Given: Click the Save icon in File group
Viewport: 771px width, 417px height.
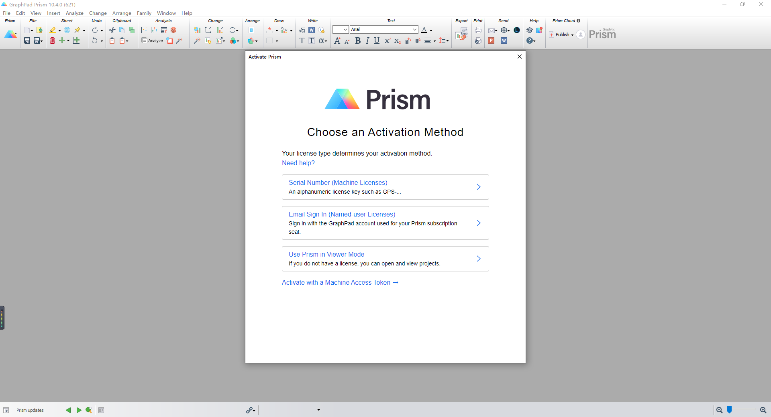Looking at the screenshot, I should [27, 40].
